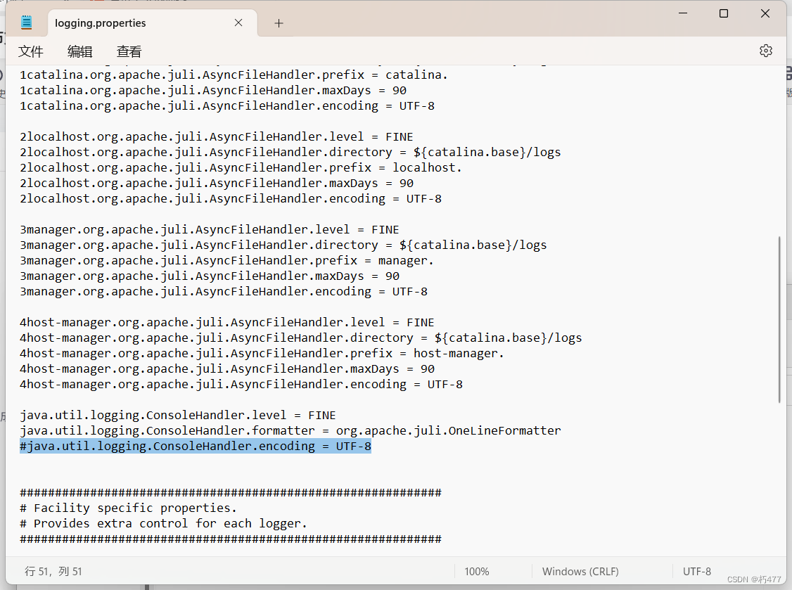This screenshot has height=590, width=792.
Task: Click the X to close the logging.properties tab
Action: [238, 23]
